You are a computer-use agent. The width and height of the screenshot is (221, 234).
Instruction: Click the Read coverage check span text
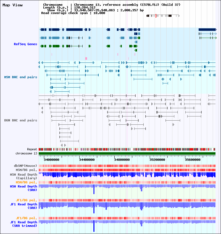click(x=73, y=13)
